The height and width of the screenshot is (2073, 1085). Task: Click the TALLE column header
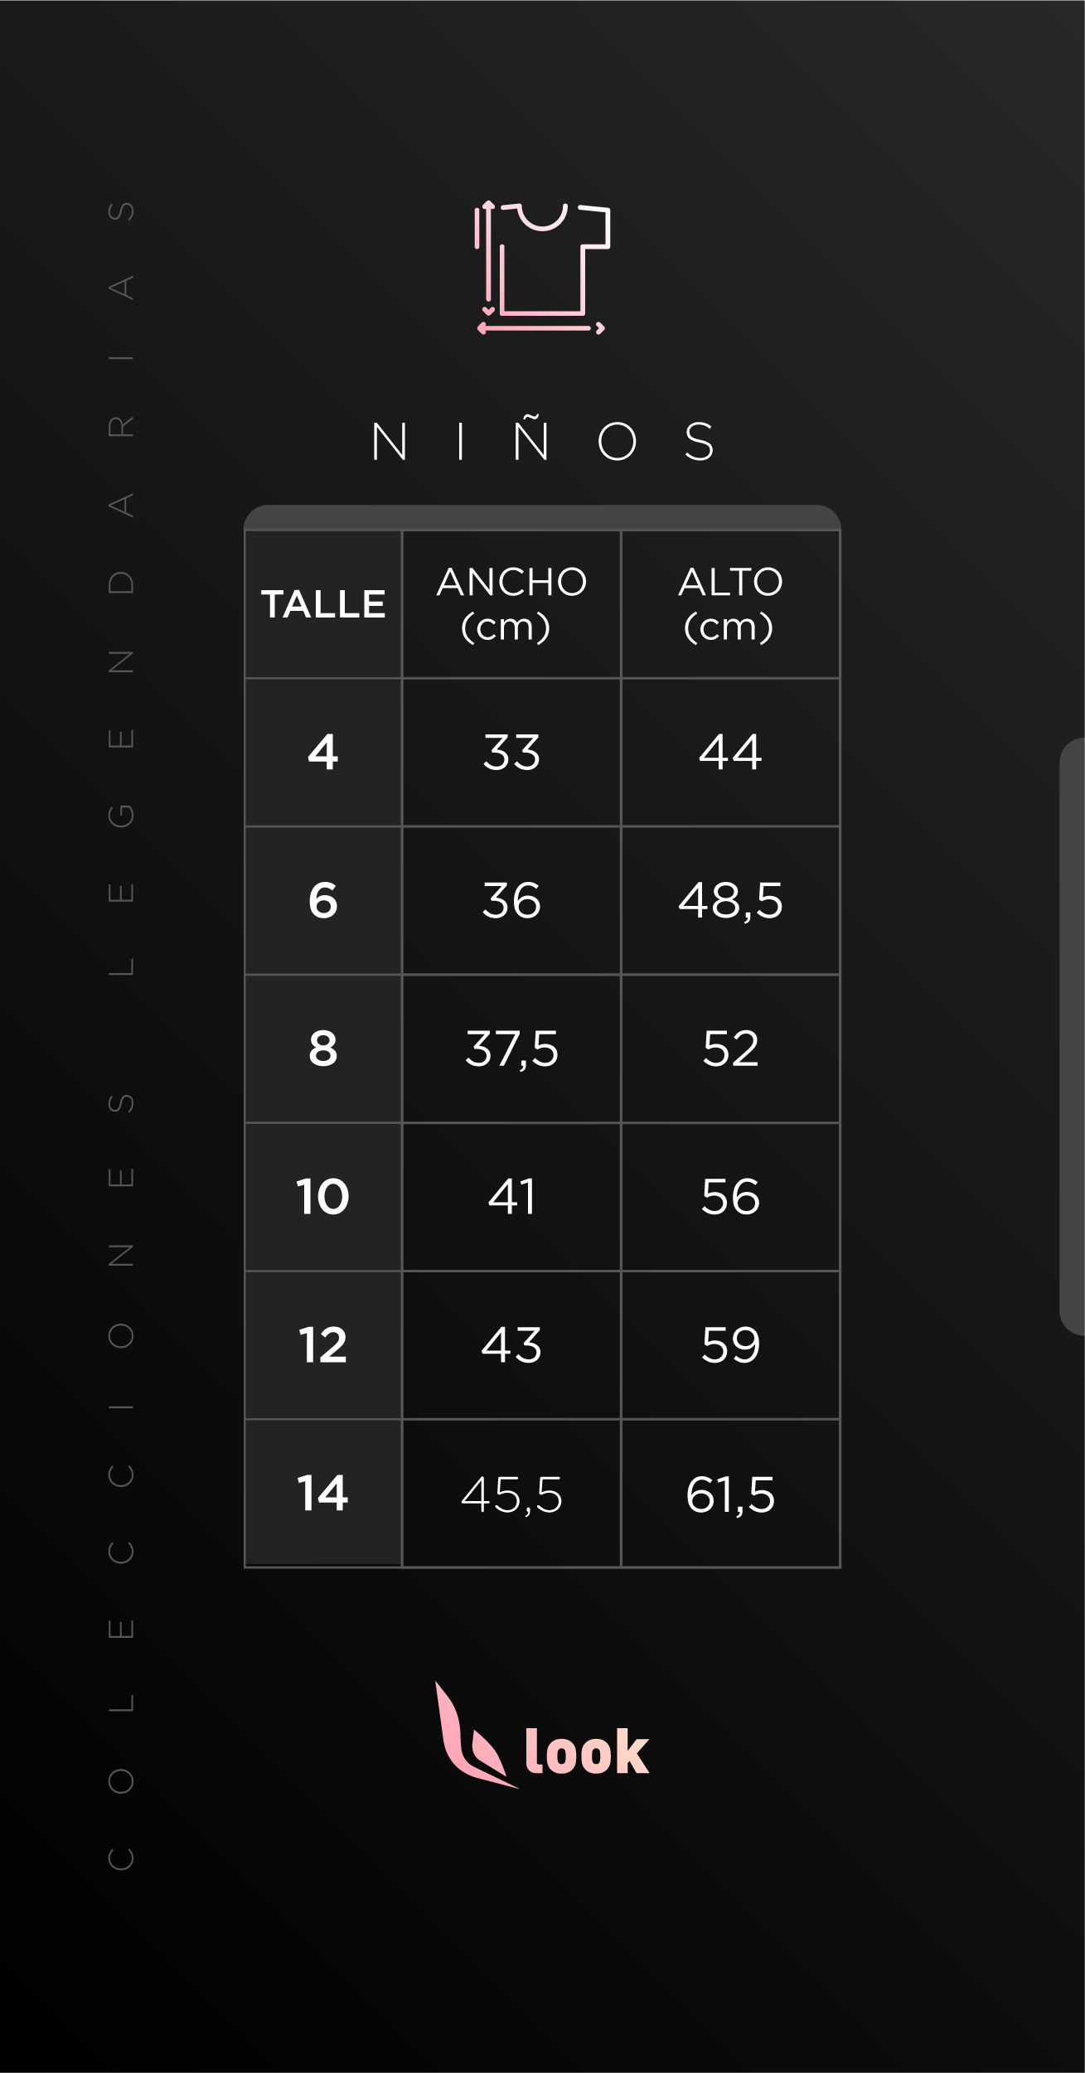click(323, 604)
